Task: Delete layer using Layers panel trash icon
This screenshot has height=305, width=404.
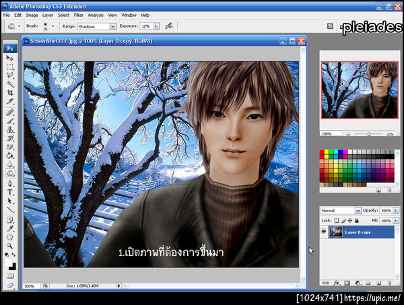Action: click(390, 283)
